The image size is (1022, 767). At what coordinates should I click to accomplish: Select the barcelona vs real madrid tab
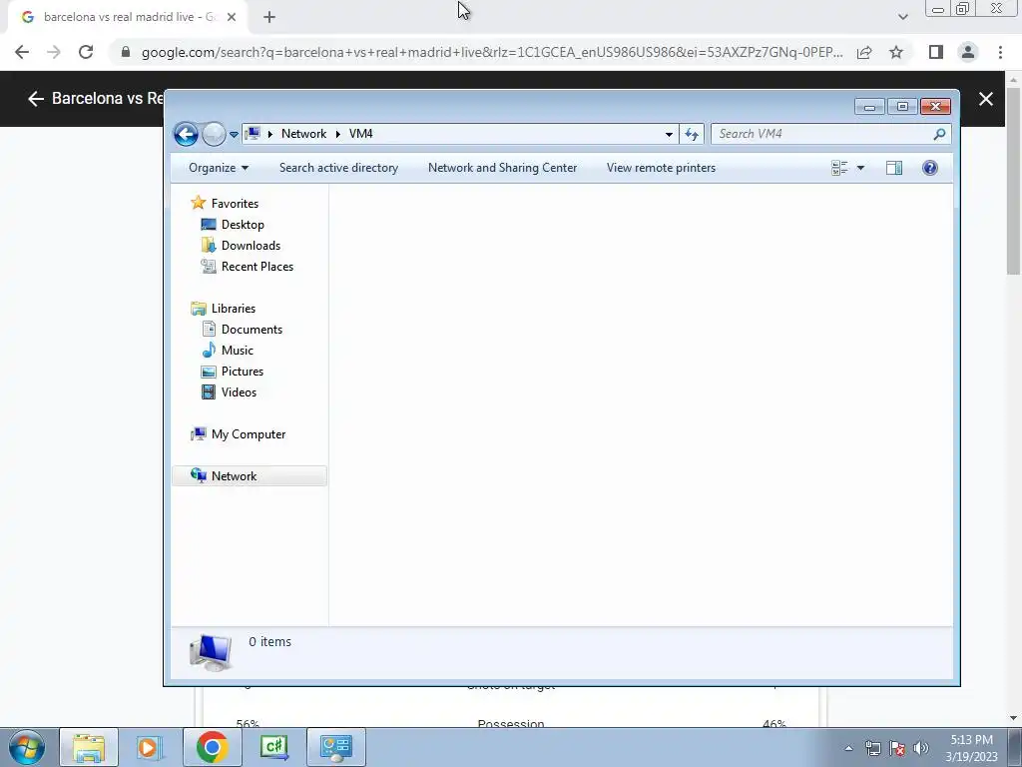(128, 17)
